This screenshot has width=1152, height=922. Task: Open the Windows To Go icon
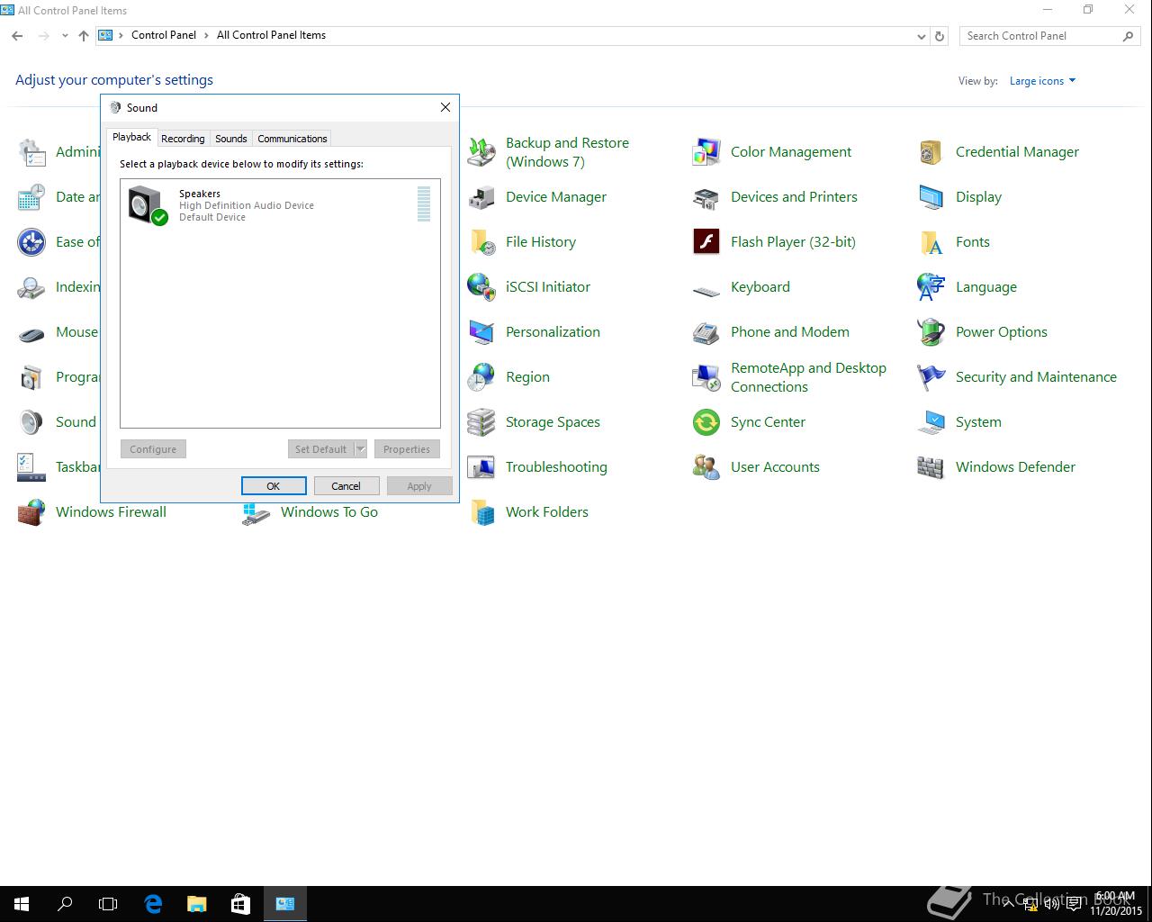coord(256,514)
